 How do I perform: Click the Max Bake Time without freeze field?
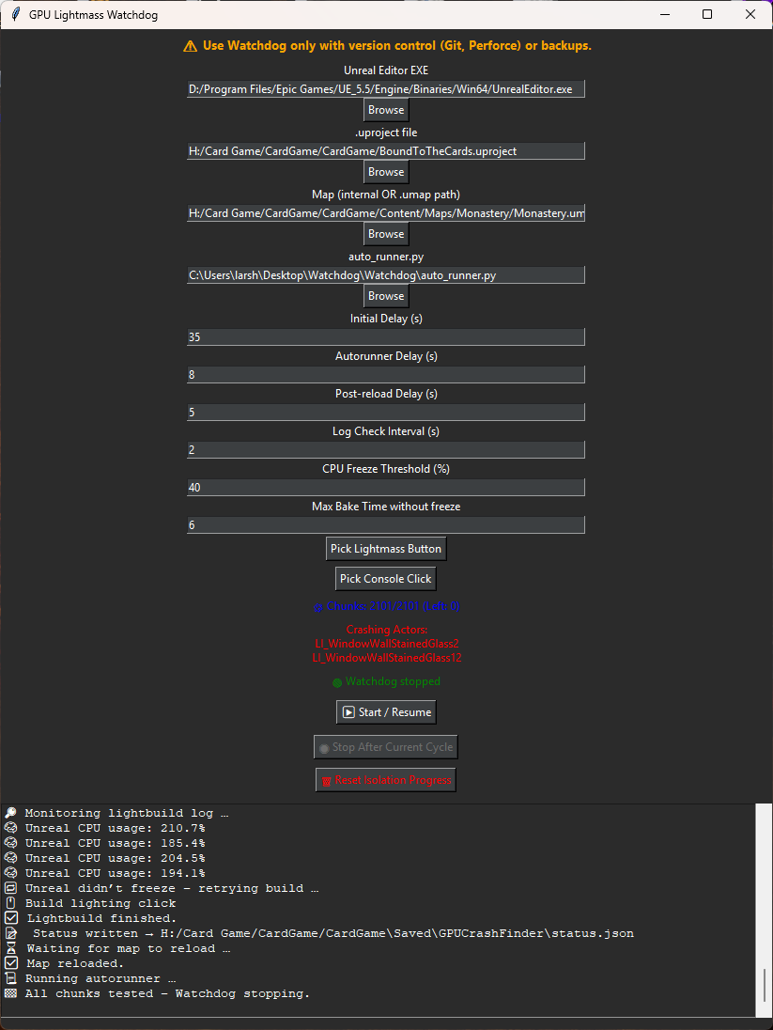tap(386, 524)
